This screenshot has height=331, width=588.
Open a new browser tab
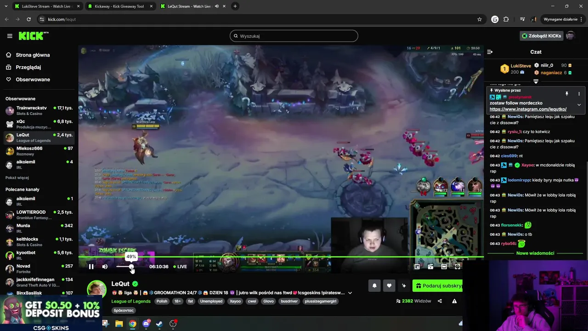tap(235, 6)
